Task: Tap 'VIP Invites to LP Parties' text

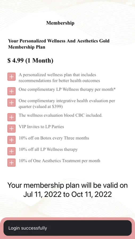Action: [41, 127]
